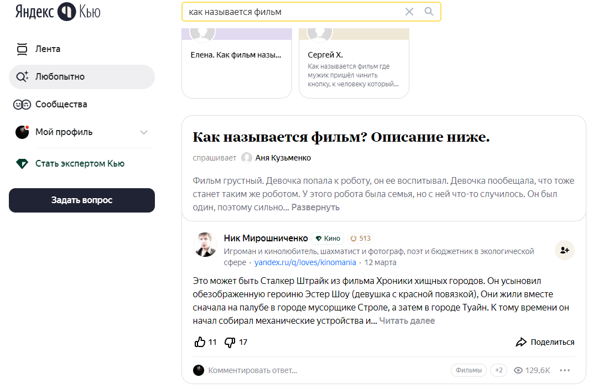This screenshot has height=388, width=598.
Task: Subscribe to Ник Мирошниченко
Action: [565, 250]
